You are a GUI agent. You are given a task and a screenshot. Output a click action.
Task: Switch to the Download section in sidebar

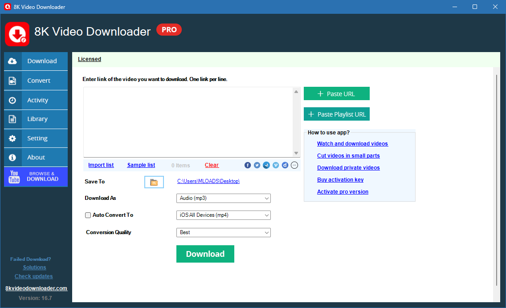pyautogui.click(x=36, y=61)
